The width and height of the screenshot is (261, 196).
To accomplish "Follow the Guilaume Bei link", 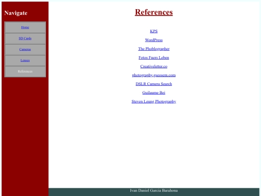I will point(154,92).
